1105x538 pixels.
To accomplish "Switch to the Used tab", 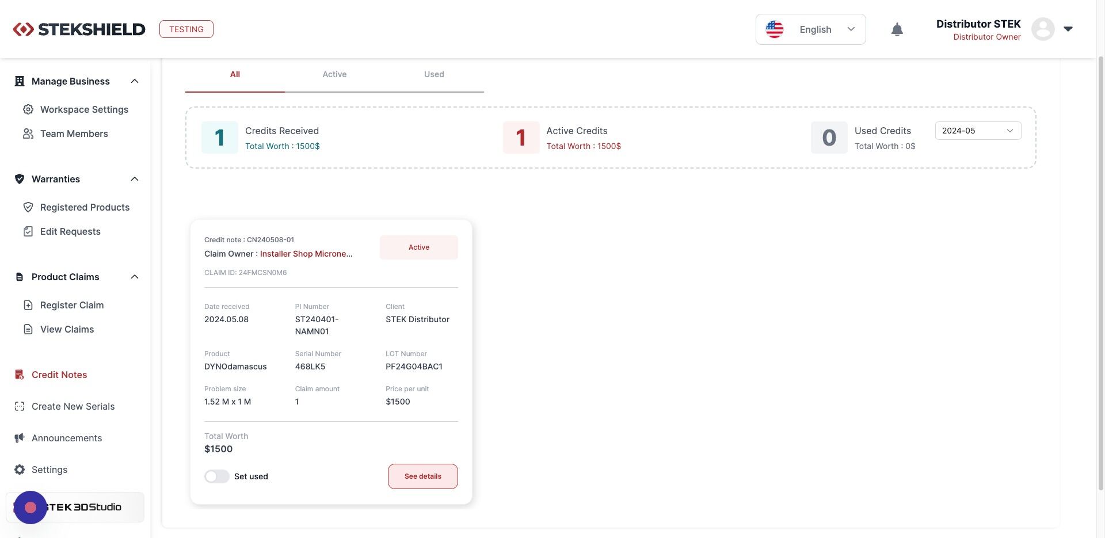I will click(434, 75).
